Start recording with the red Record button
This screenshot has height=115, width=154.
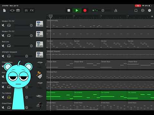85,11
